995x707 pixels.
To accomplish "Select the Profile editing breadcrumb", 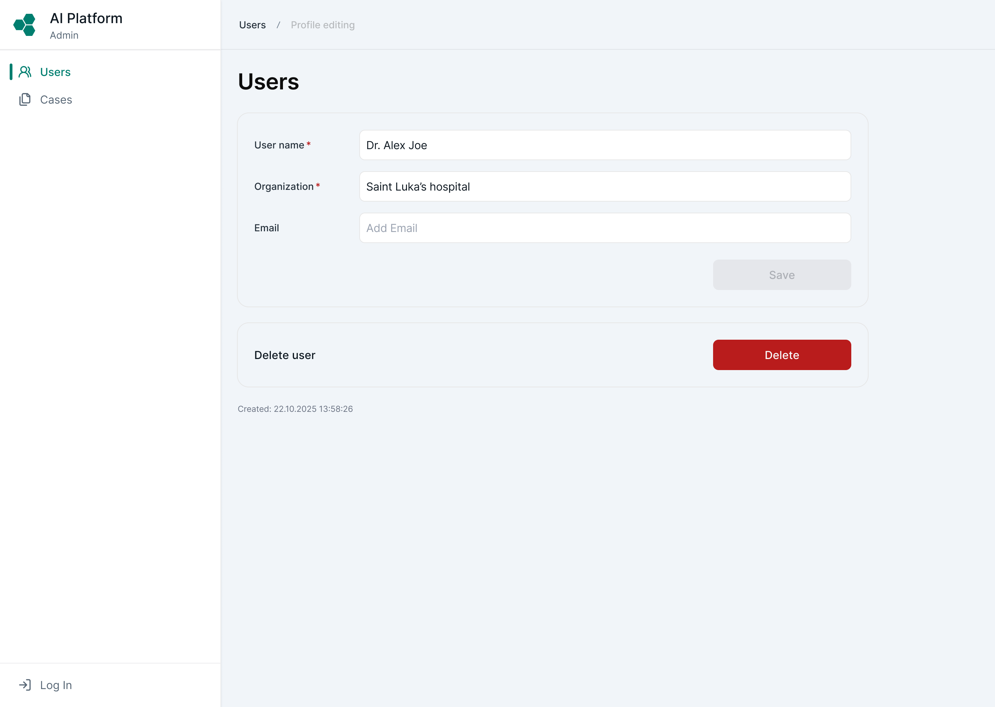I will click(x=323, y=25).
